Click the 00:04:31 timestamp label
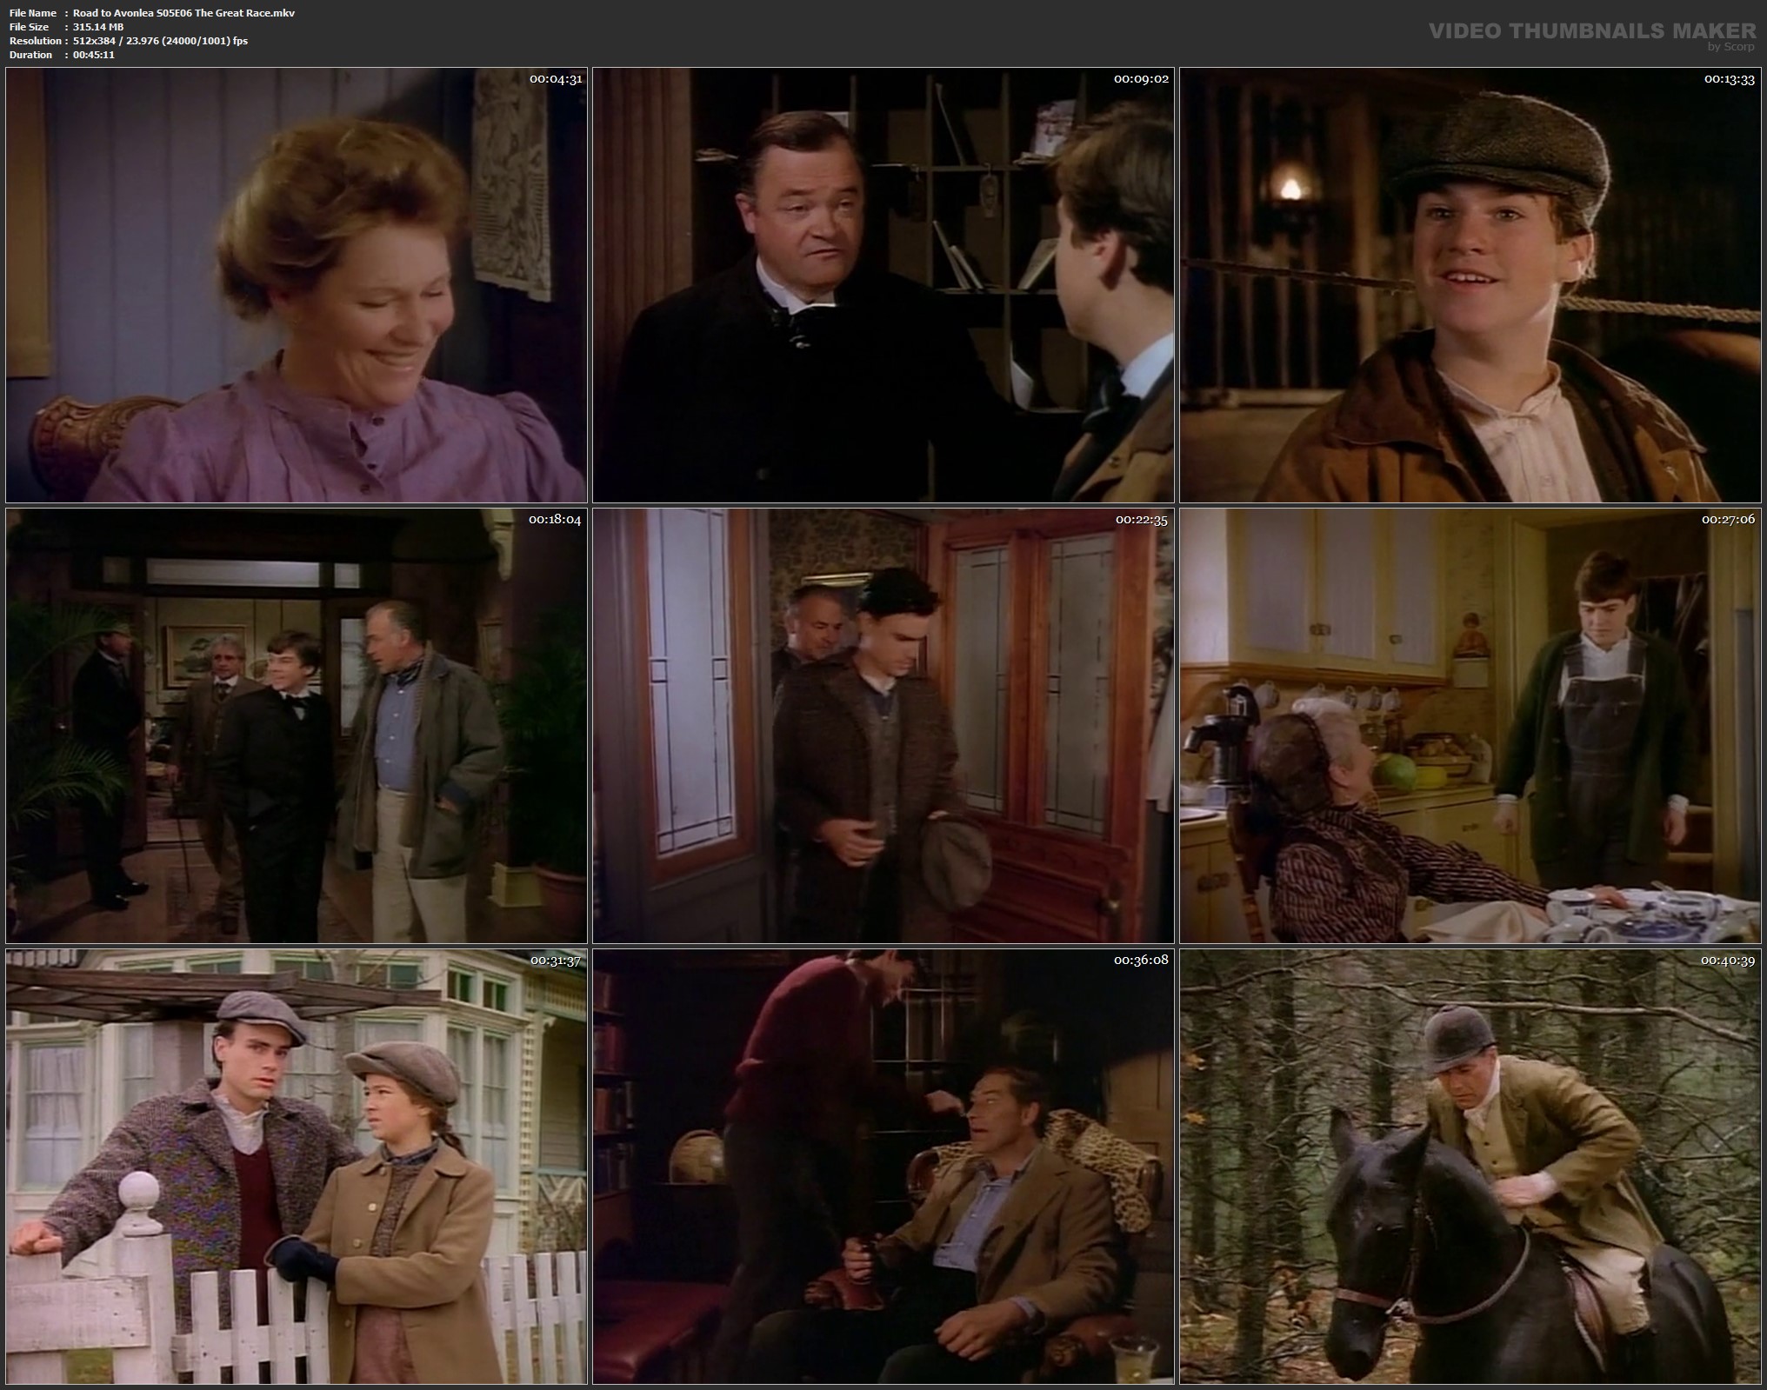1767x1390 pixels. 556,79
